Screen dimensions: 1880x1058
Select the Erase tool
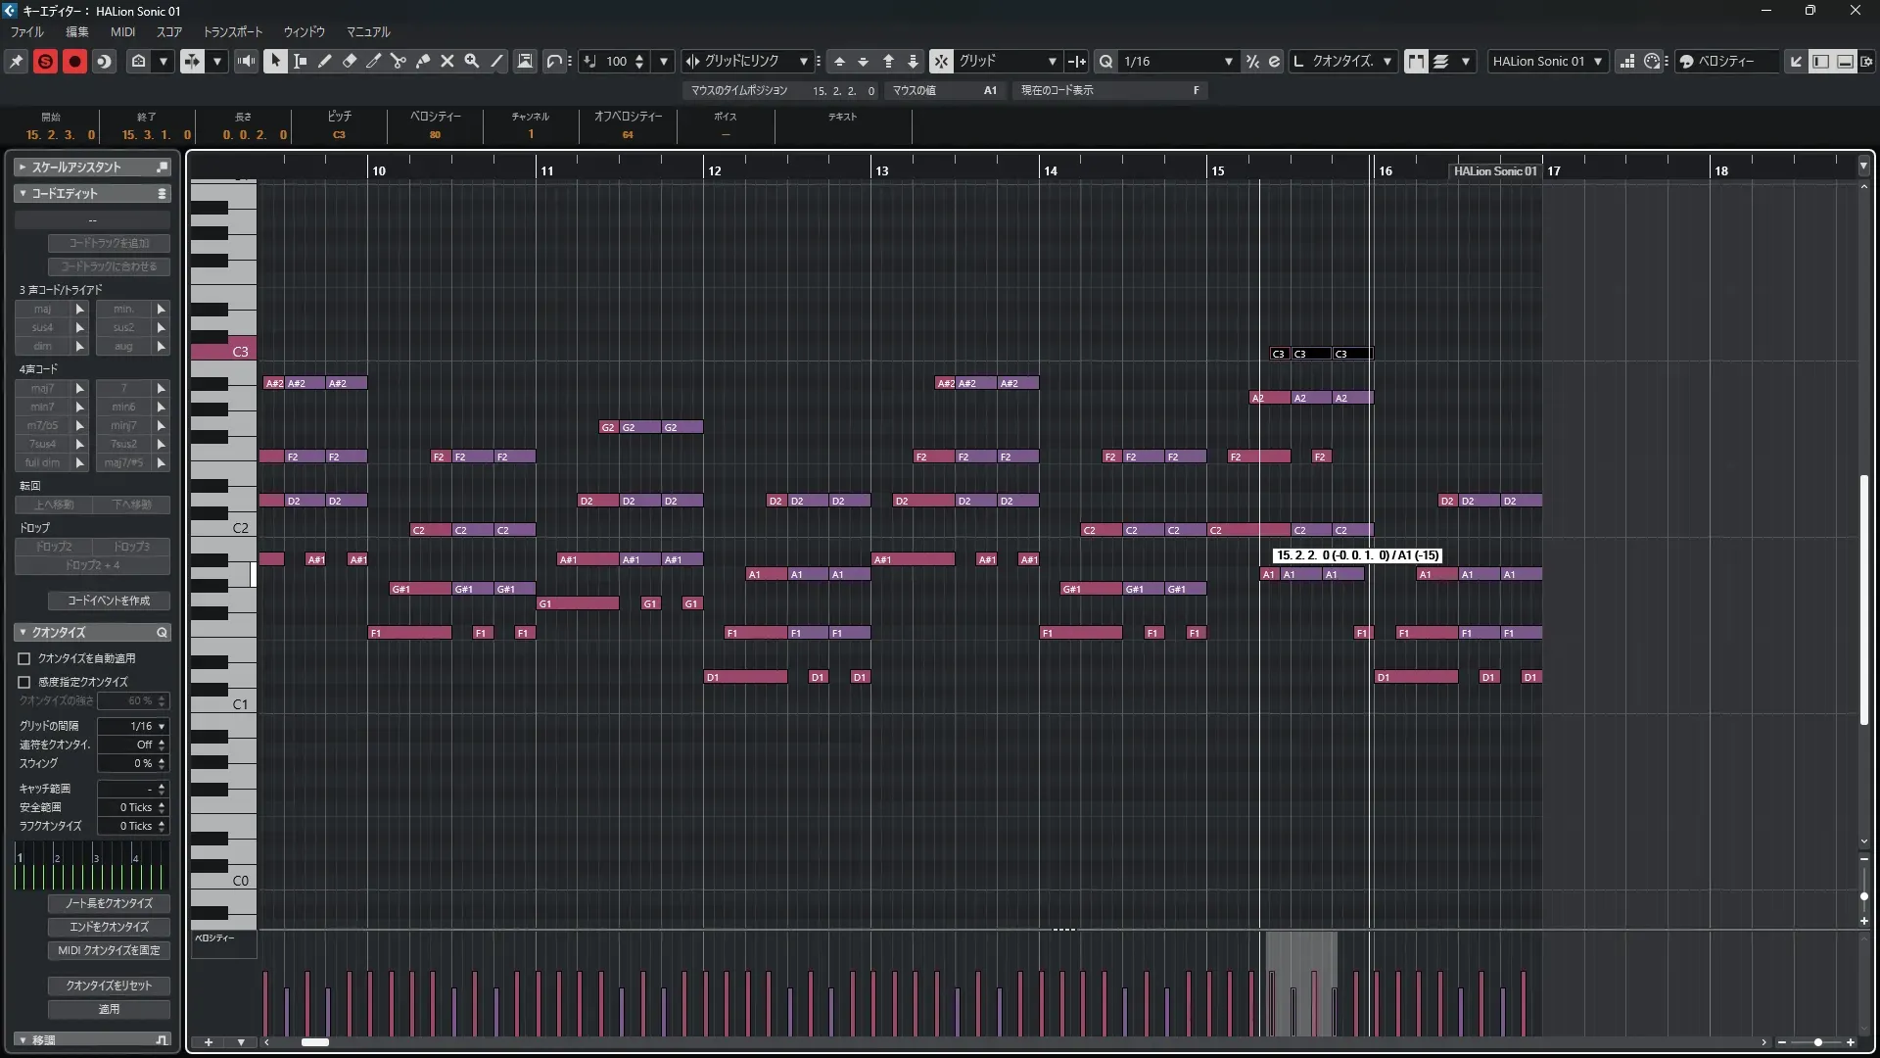tap(350, 61)
